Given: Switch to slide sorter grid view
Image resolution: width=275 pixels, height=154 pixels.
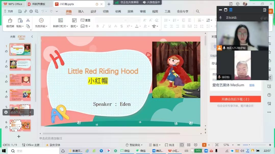Looking at the screenshot, I should pyautogui.click(x=189, y=145).
